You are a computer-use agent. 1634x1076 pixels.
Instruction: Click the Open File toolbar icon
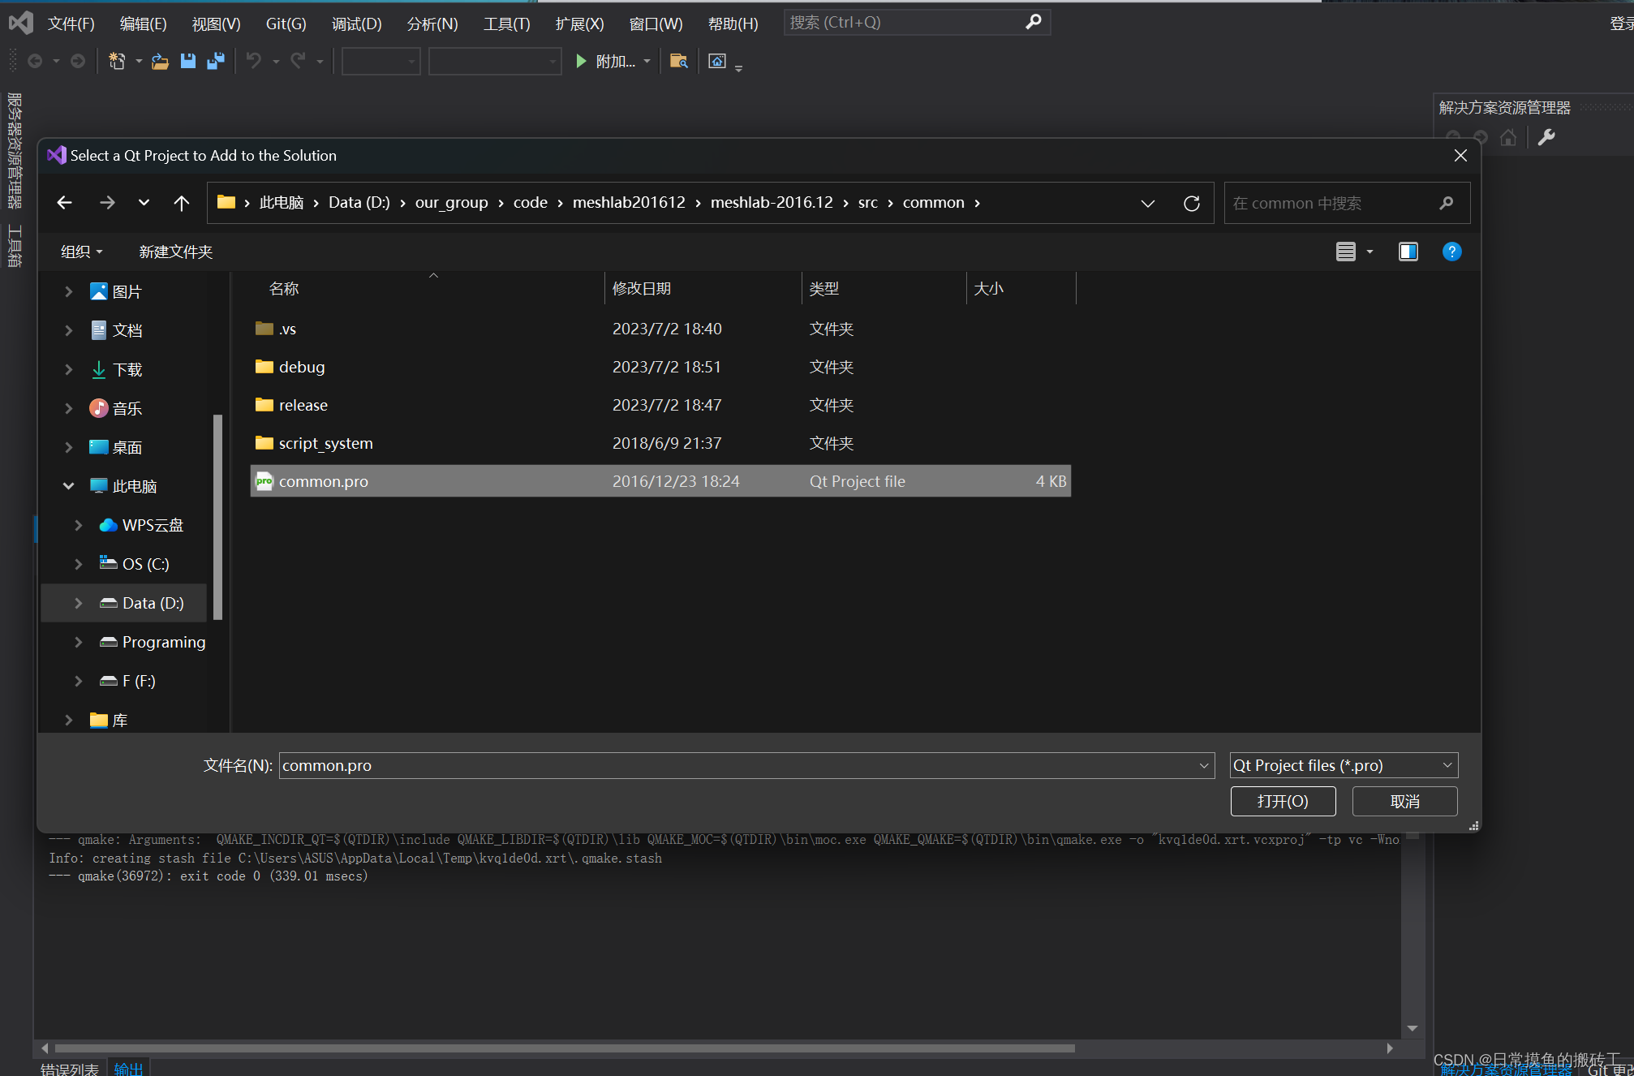[160, 61]
